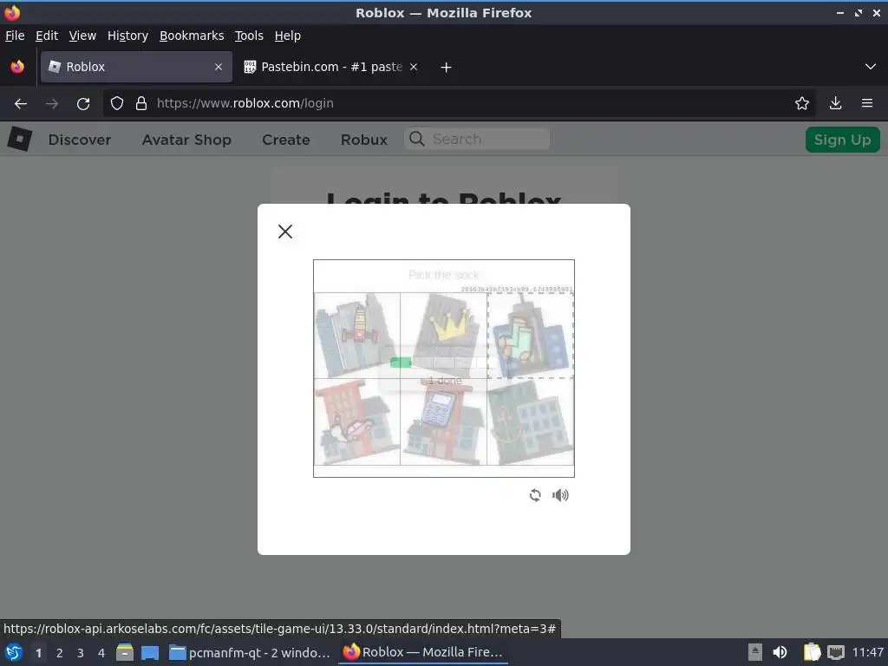Select the tile with the yellow crown

(x=443, y=336)
